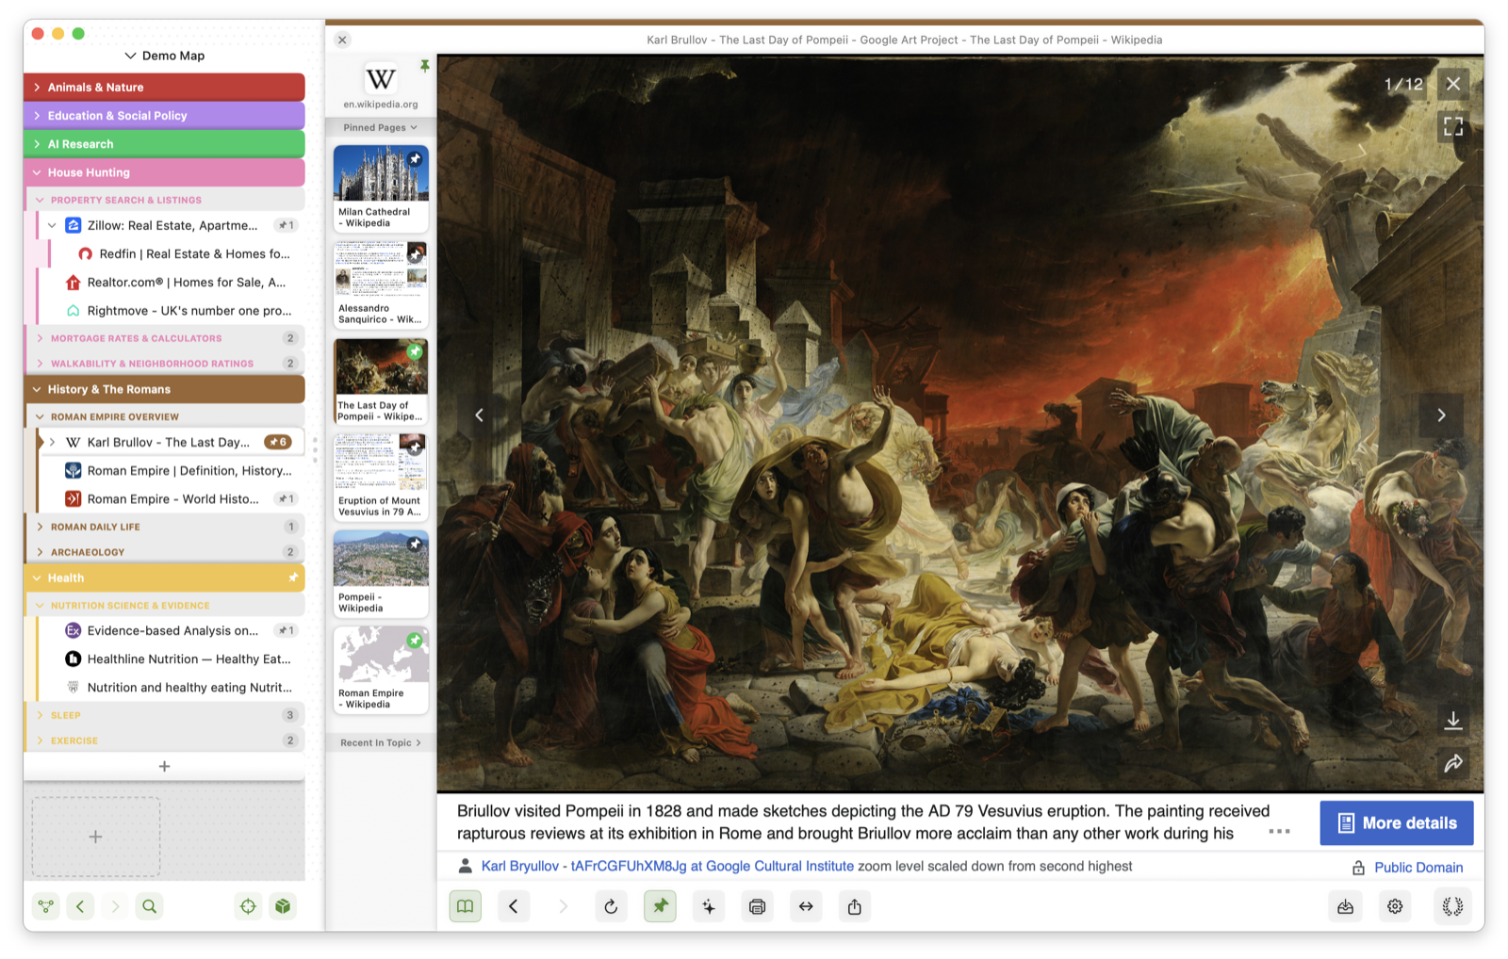Navigate back in sidebar
This screenshot has width=1508, height=959.
81,906
